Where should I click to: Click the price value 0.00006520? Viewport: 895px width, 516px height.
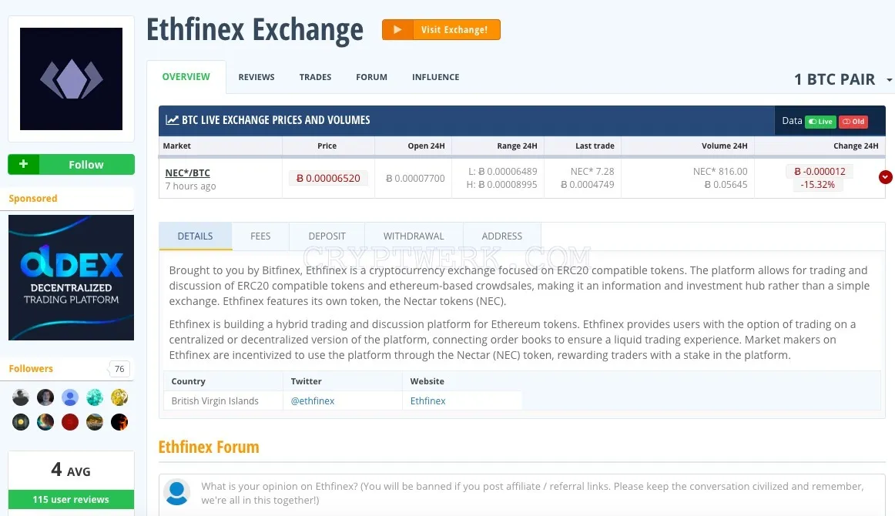click(328, 178)
